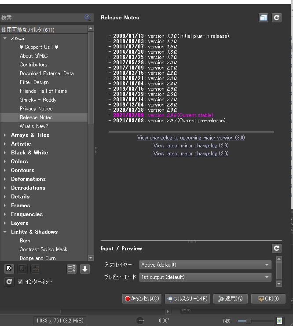Select About G'MIC entry
293x326 pixels.
(34, 56)
